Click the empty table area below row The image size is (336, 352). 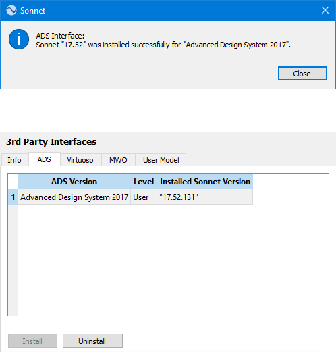[173, 259]
